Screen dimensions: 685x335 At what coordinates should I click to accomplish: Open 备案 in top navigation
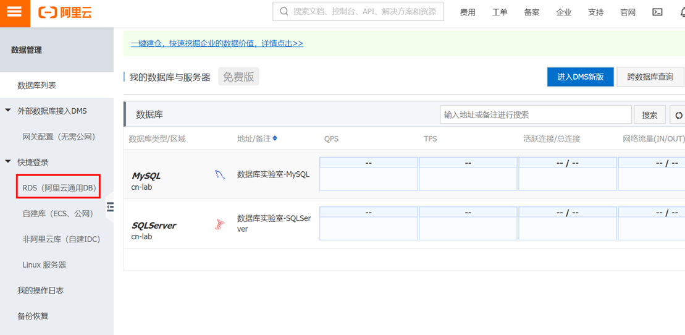point(532,13)
